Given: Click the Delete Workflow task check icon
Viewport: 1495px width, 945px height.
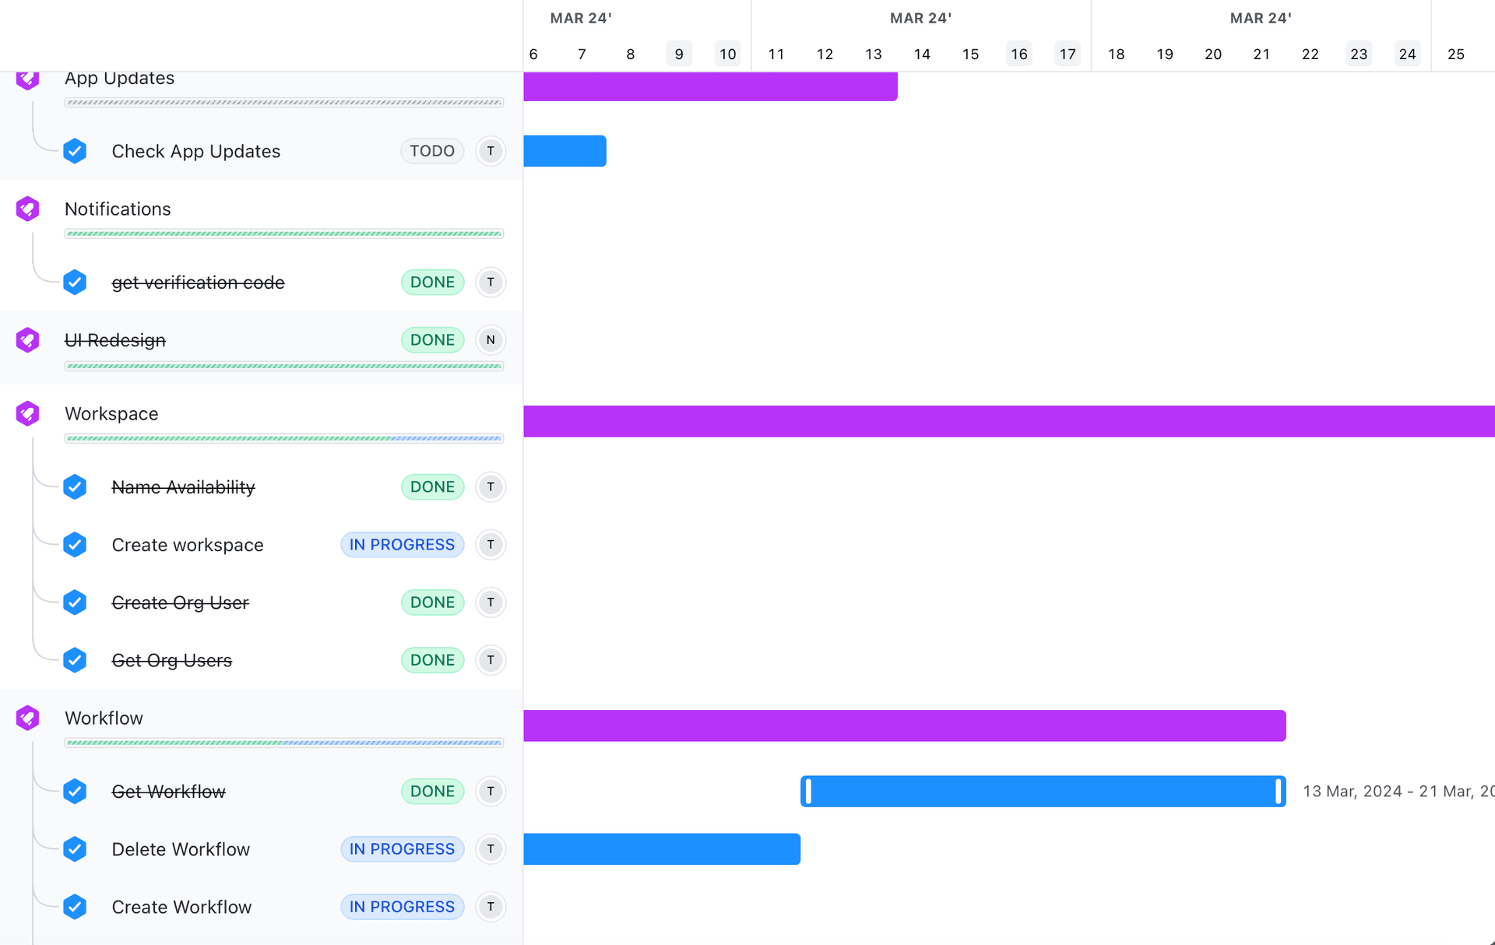Looking at the screenshot, I should [x=75, y=848].
